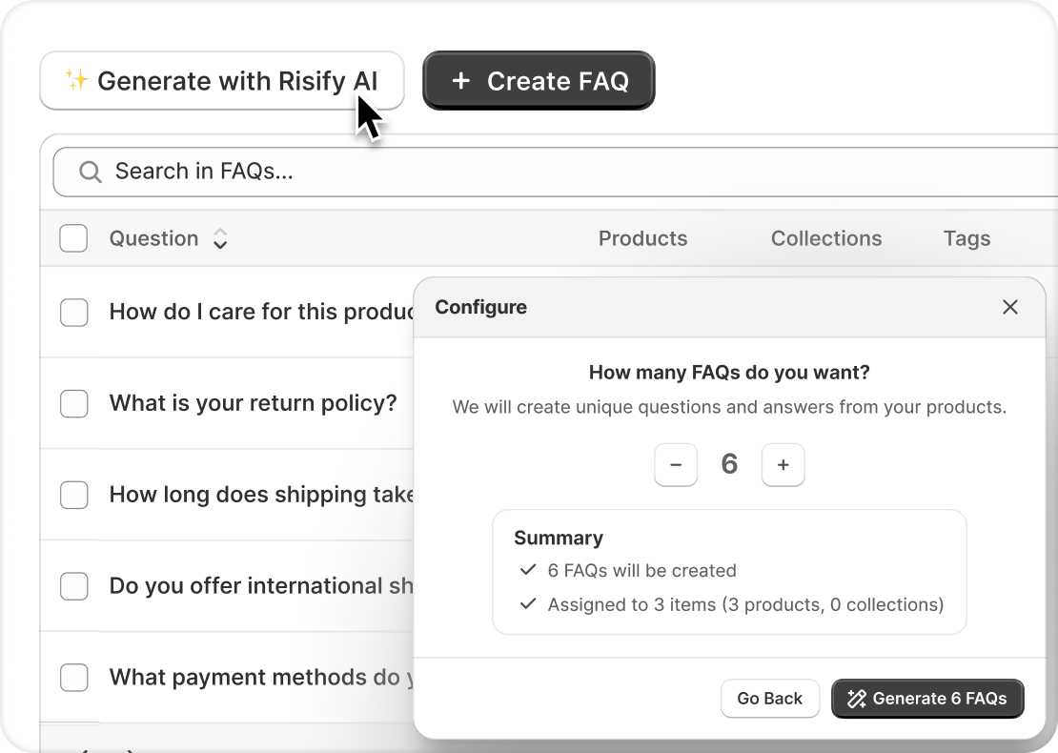Check the 'What is your return policy?' row

click(74, 403)
